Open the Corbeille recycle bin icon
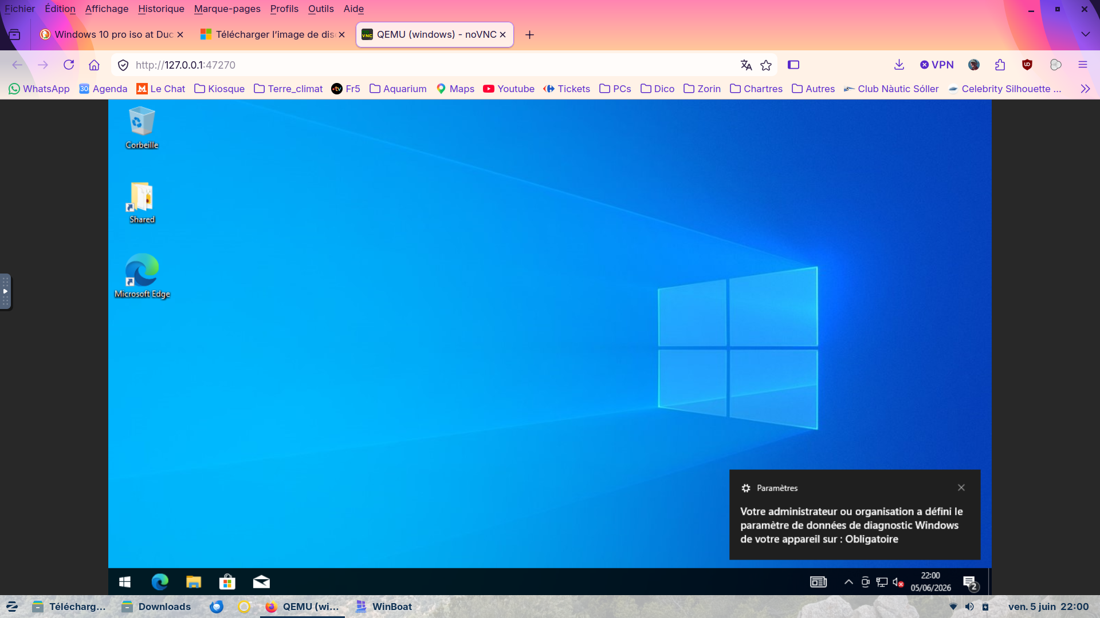This screenshot has height=618, width=1100. [x=142, y=128]
